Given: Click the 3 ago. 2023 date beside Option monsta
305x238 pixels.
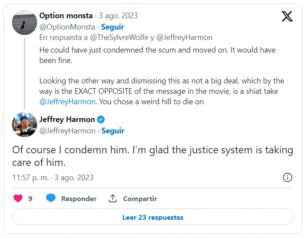Looking at the screenshot, I should click(x=119, y=16).
